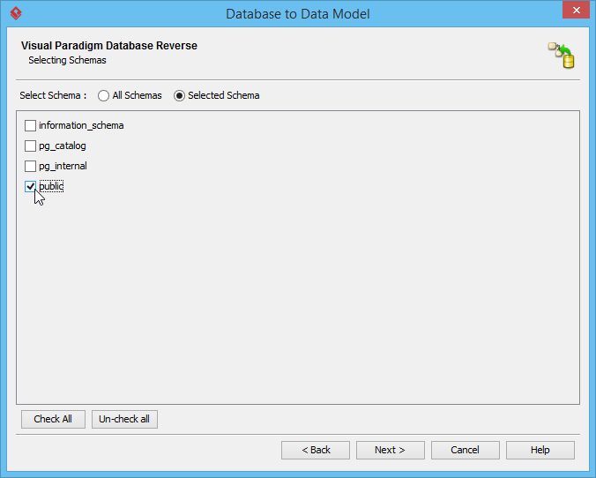
Task: Click the pg_catalog label text
Action: [x=63, y=146]
